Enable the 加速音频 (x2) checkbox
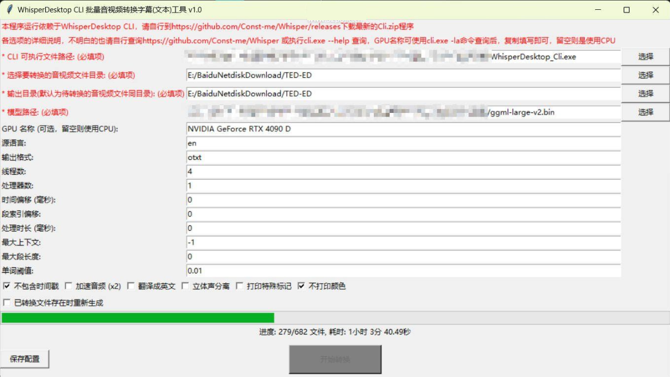Screen dimensions: 670x377 68,286
